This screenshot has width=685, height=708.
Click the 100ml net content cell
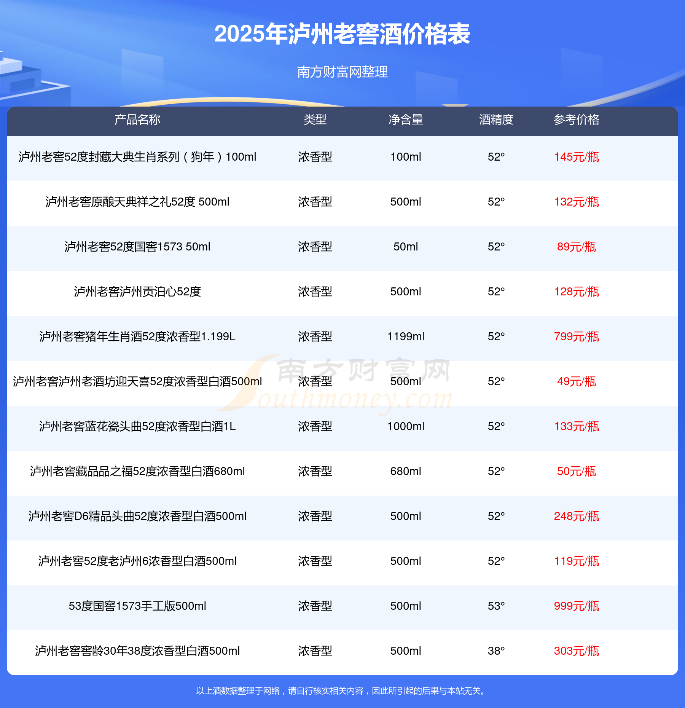(x=406, y=157)
